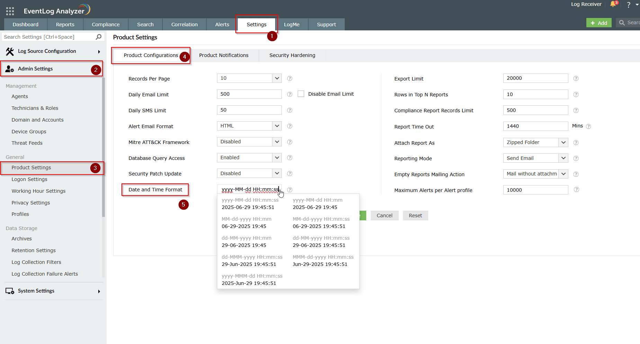Click the Daily Email Limit input field

249,94
